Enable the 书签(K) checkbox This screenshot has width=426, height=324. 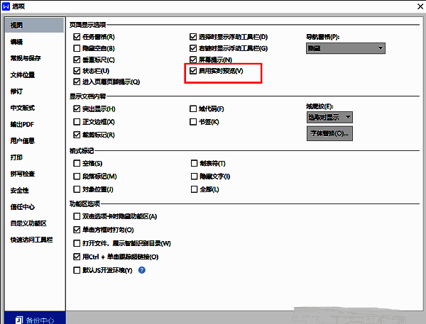[193, 122]
